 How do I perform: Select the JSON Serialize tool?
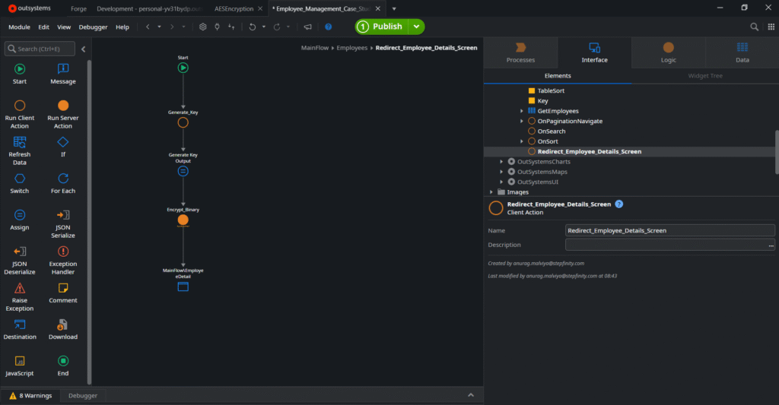click(63, 224)
